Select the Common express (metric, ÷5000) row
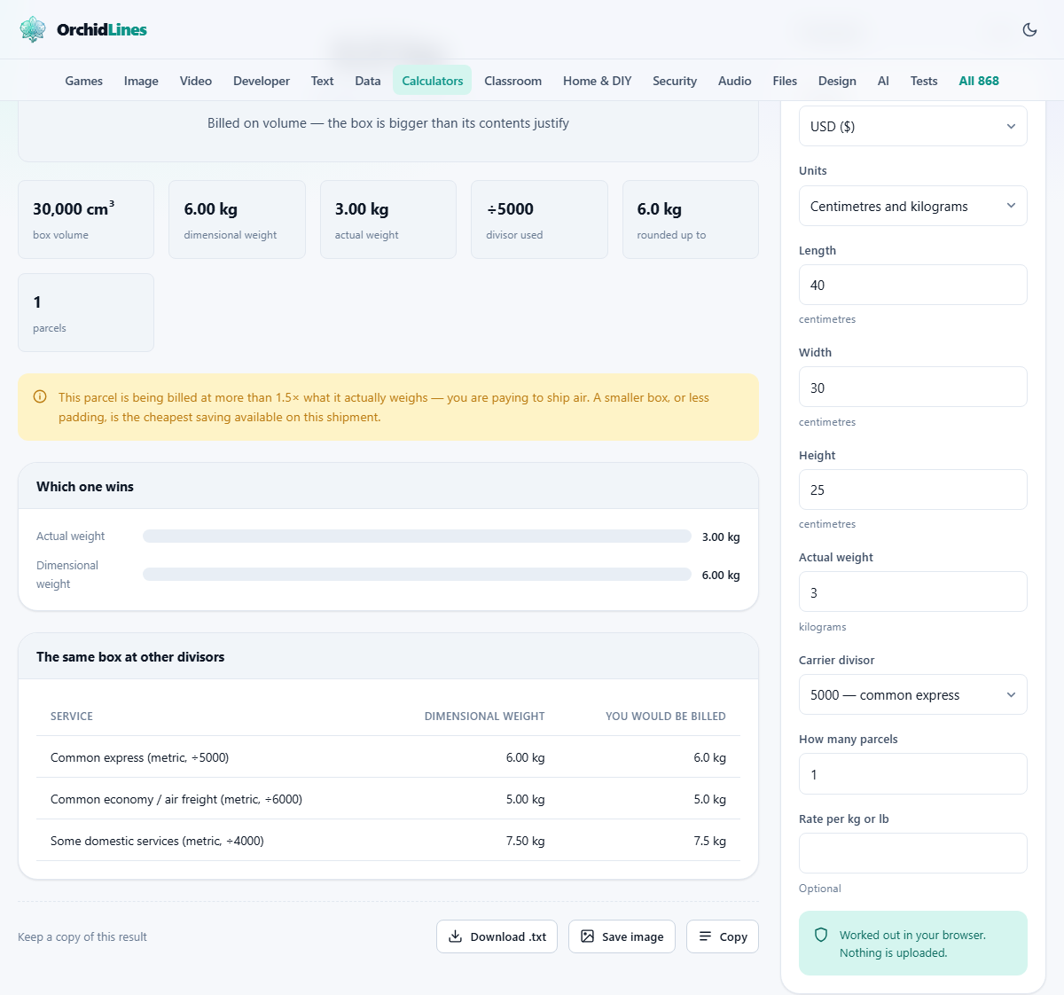The image size is (1064, 995). (388, 757)
